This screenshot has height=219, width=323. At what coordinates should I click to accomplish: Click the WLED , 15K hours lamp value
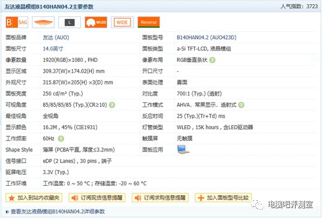coord(215,128)
